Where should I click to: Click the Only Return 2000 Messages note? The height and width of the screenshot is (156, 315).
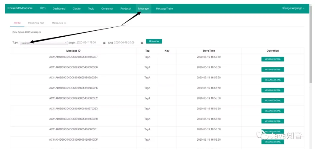(27, 32)
